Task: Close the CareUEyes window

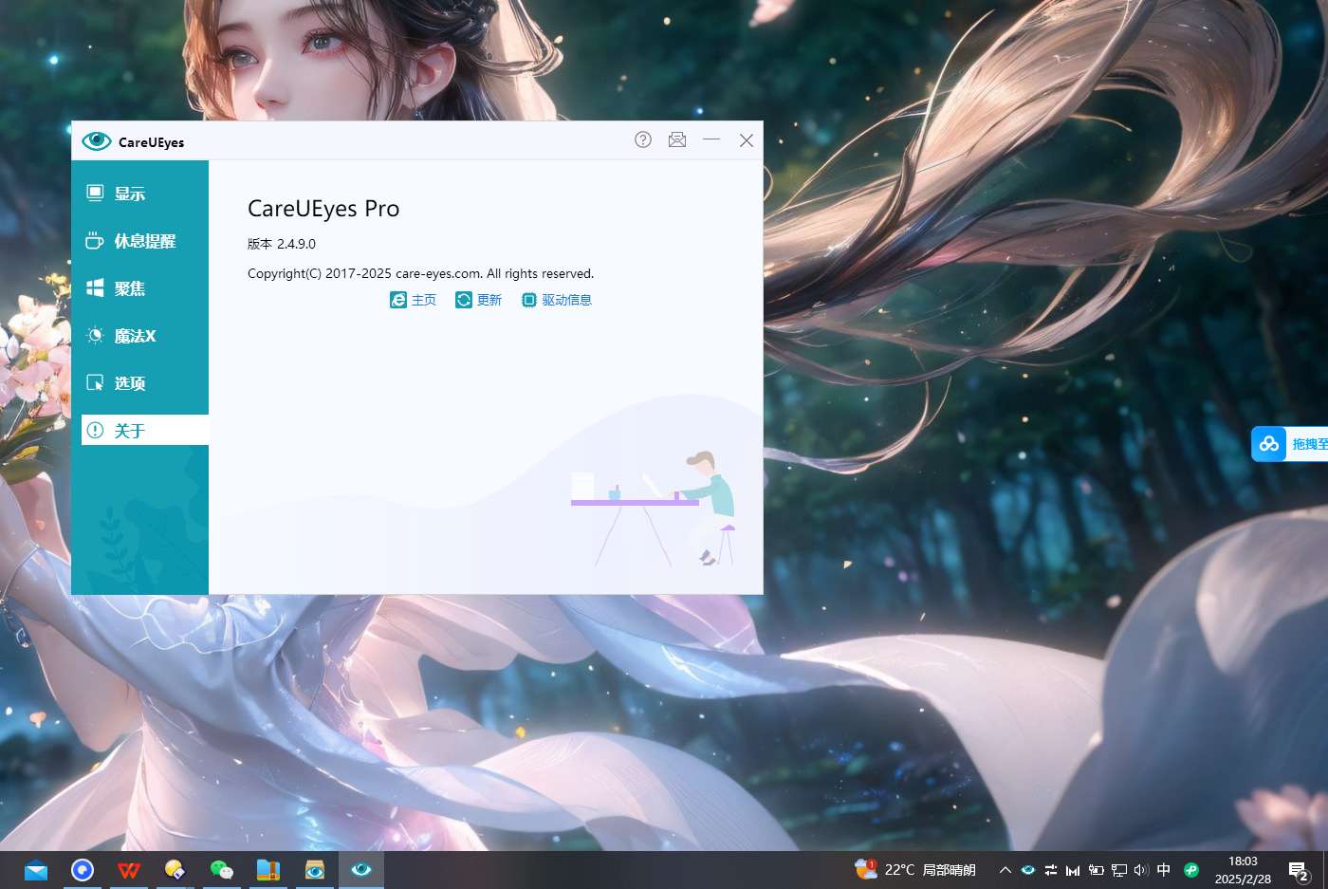Action: (747, 139)
